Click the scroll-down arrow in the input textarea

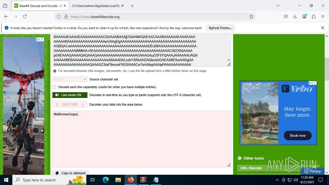pos(229,60)
